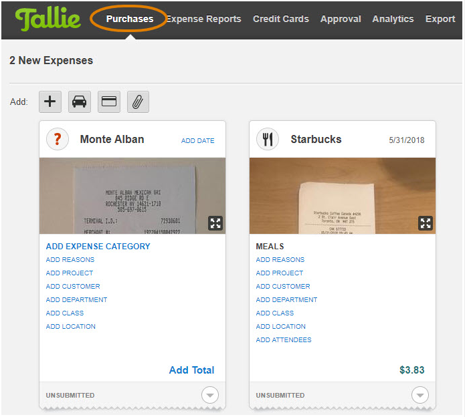Go to the Export tab

[440, 19]
